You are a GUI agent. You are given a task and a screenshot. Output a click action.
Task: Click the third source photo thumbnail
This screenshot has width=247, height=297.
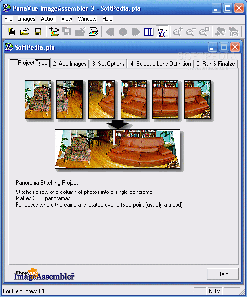[102, 100]
